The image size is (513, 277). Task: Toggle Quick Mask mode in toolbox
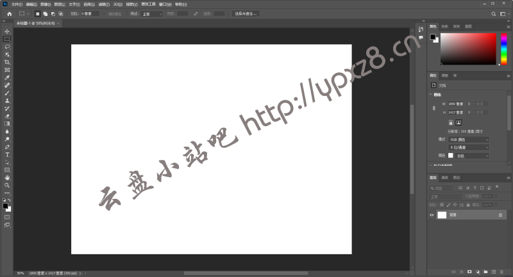7,217
